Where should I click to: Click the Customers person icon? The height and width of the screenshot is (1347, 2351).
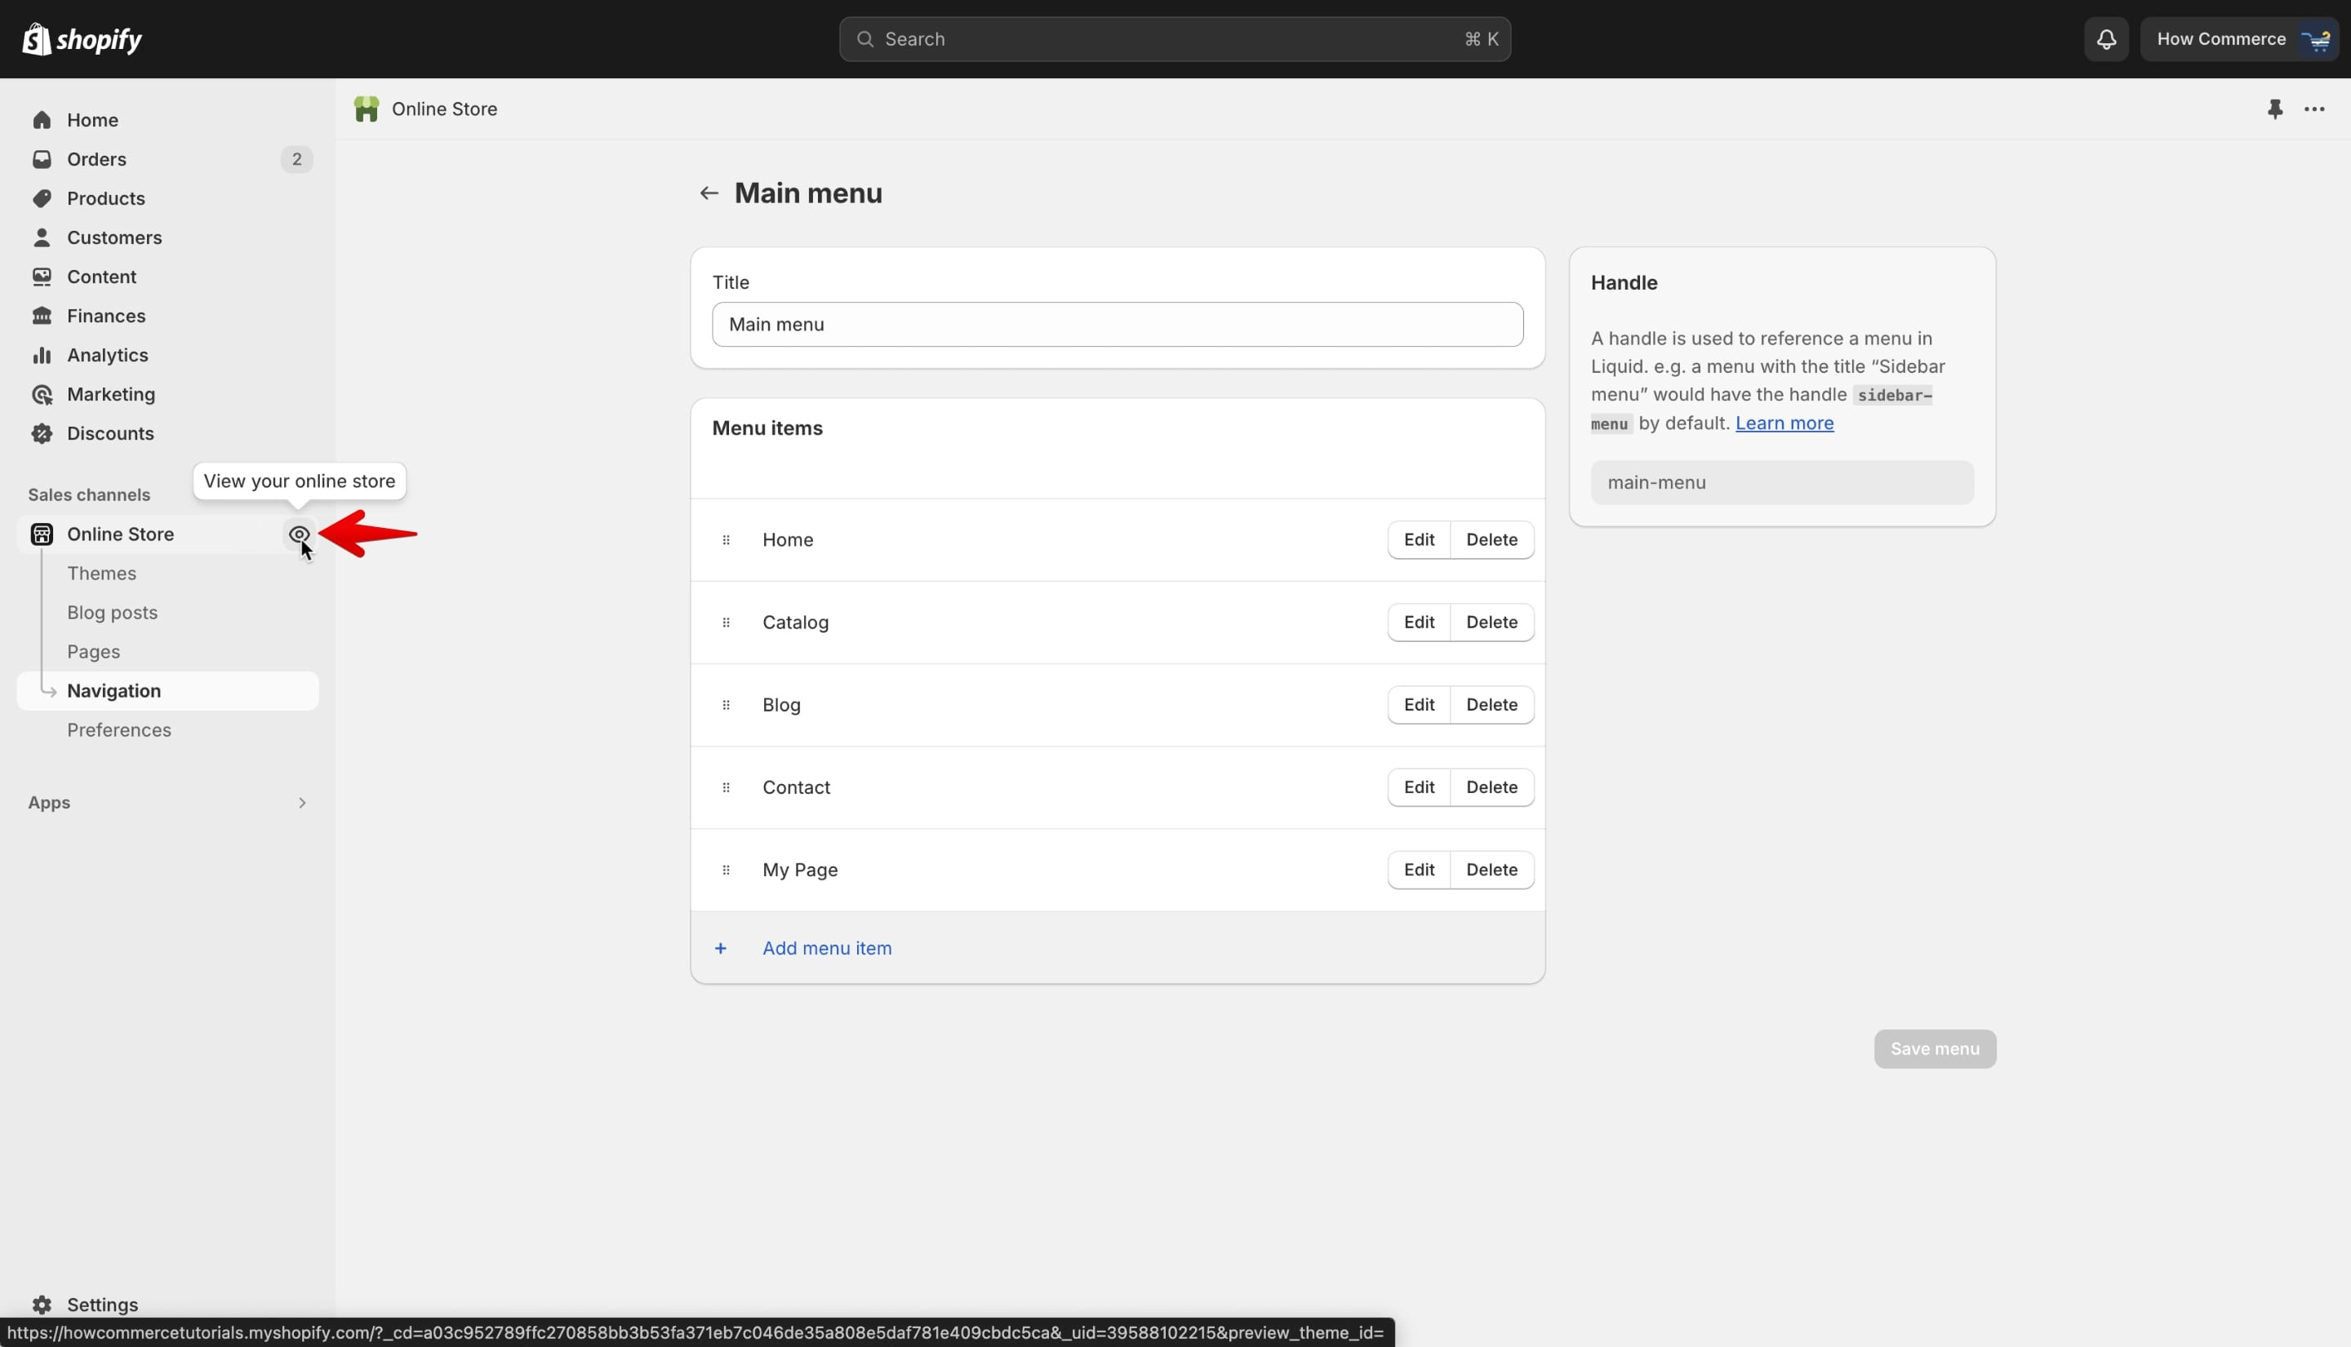pyautogui.click(x=42, y=237)
